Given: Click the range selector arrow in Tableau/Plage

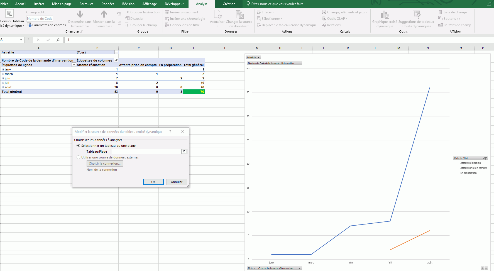Looking at the screenshot, I should 184,152.
